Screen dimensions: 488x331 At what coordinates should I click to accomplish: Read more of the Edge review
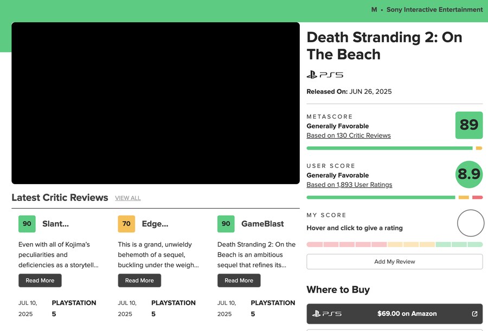point(139,280)
